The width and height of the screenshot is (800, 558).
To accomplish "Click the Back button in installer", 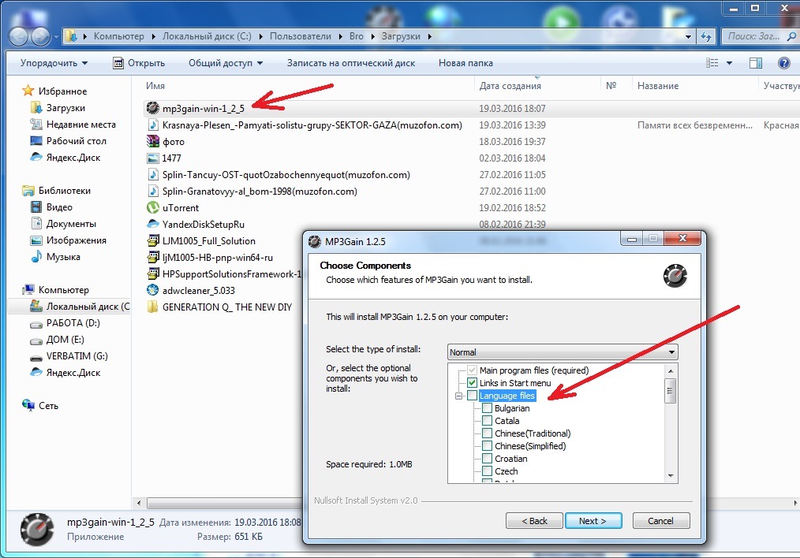I will coord(534,521).
